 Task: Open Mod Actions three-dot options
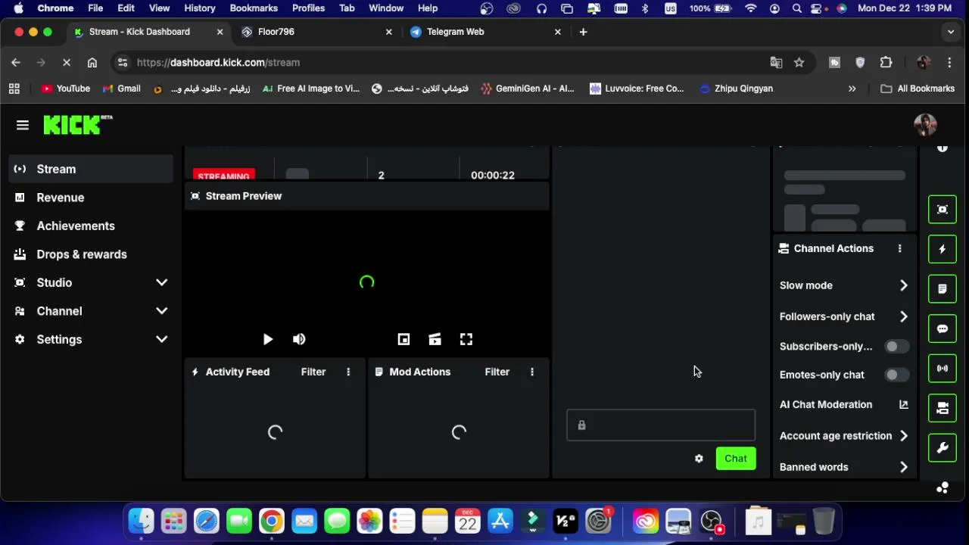click(x=532, y=372)
